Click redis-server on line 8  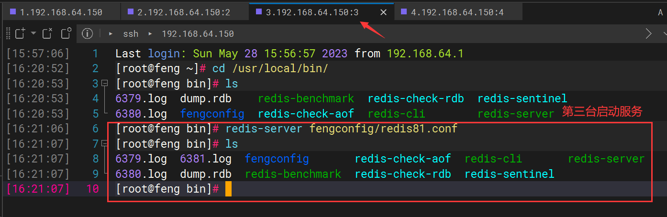click(606, 159)
